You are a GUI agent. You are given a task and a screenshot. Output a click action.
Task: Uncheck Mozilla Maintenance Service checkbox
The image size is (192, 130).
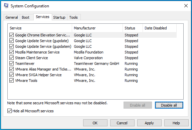click(11, 52)
